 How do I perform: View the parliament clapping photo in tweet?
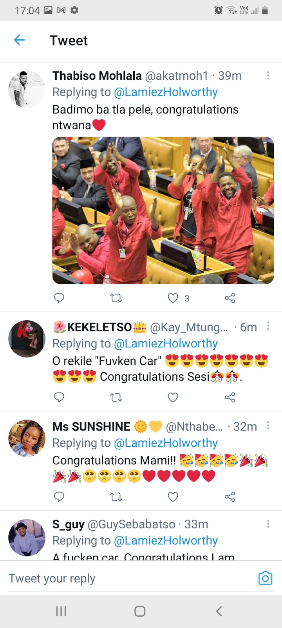point(163,210)
